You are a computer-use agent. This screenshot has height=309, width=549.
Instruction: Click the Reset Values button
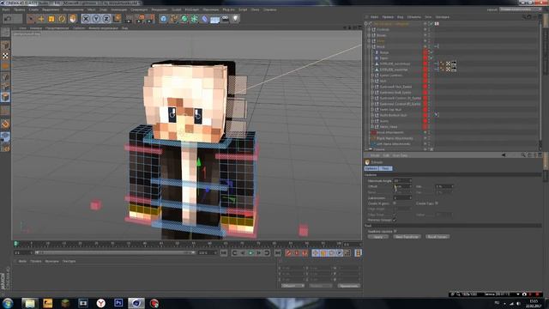437,237
